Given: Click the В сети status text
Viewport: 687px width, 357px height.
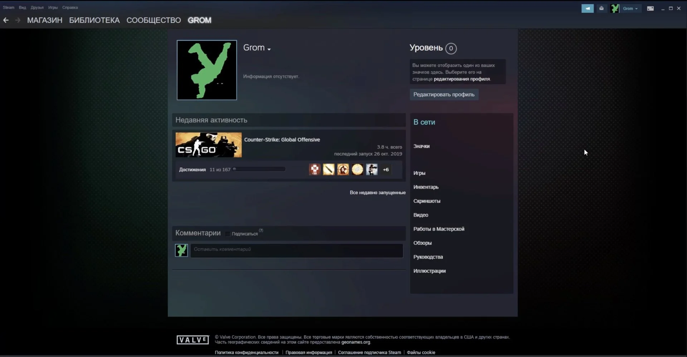Looking at the screenshot, I should (424, 122).
